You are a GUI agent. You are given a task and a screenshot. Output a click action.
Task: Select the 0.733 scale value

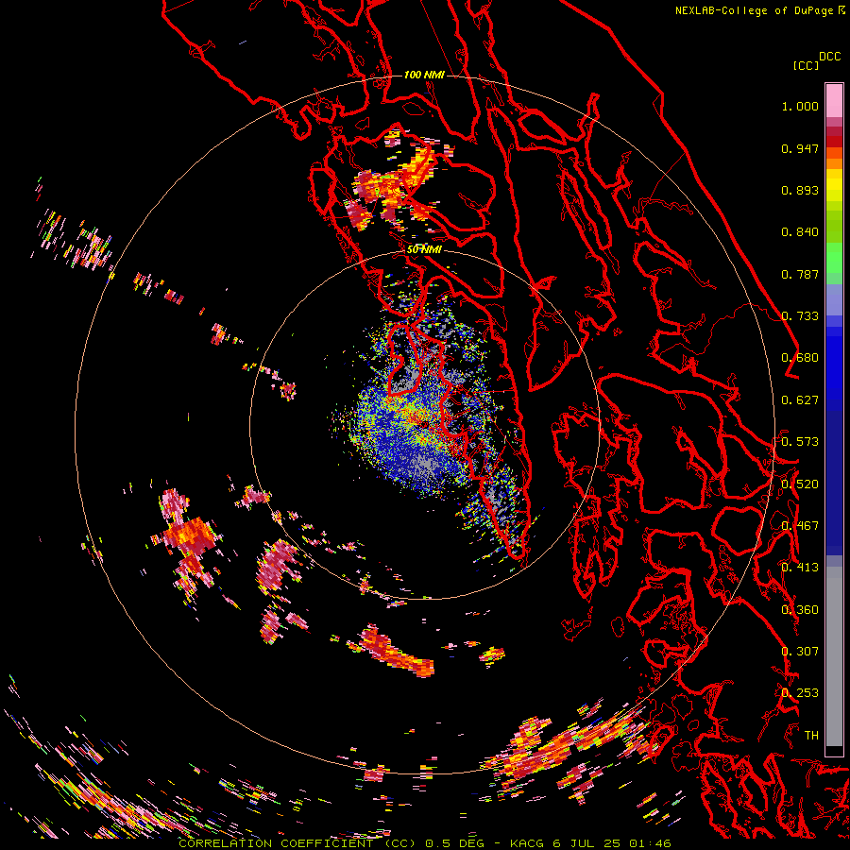click(x=800, y=316)
